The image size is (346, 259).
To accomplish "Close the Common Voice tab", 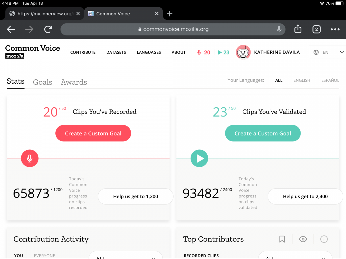I will [157, 13].
